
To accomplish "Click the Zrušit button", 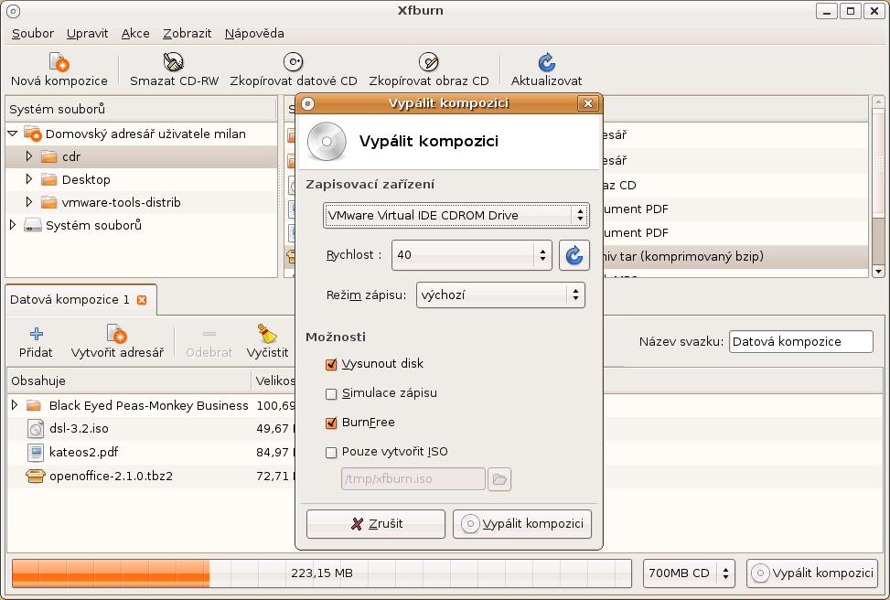I will (376, 524).
